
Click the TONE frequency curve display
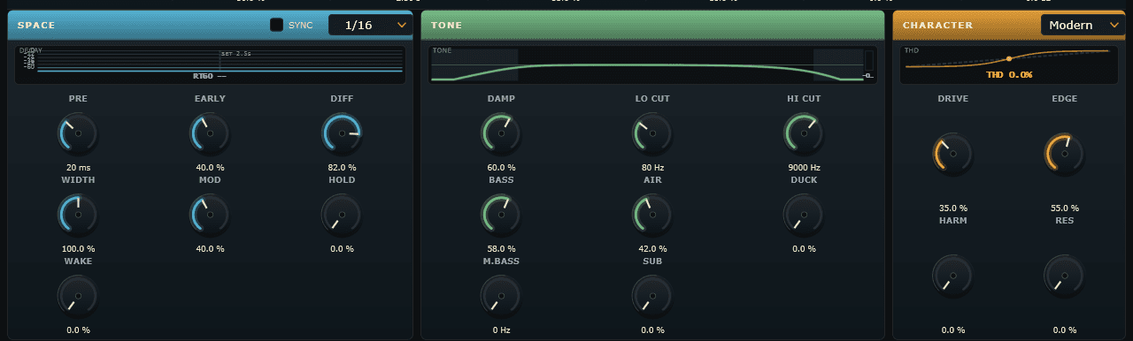[x=652, y=64]
